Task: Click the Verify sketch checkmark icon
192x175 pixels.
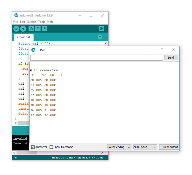Action: pos(16,29)
